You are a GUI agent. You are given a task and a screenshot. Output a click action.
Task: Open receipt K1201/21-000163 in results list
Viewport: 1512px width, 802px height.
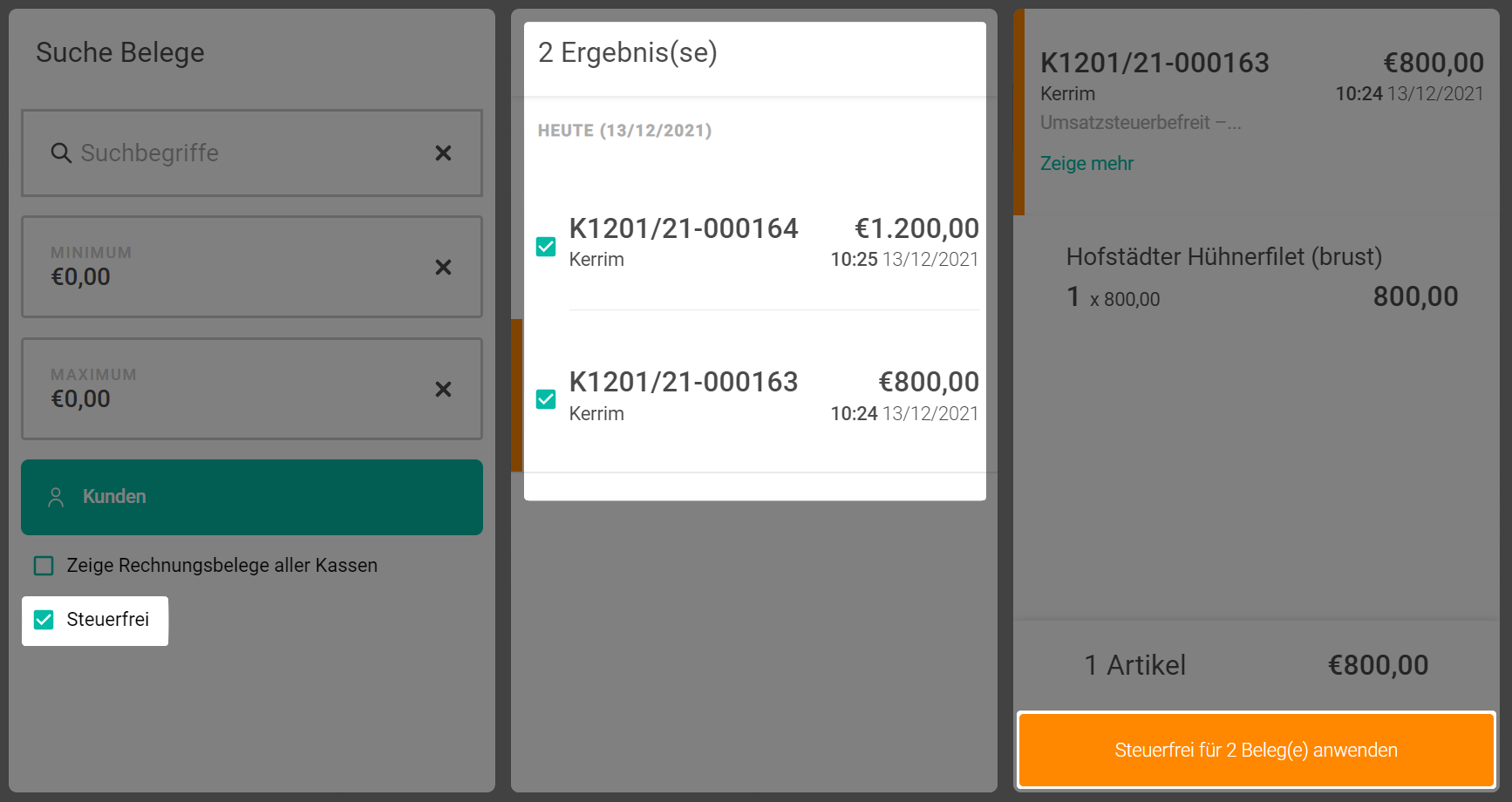pyautogui.click(x=772, y=396)
